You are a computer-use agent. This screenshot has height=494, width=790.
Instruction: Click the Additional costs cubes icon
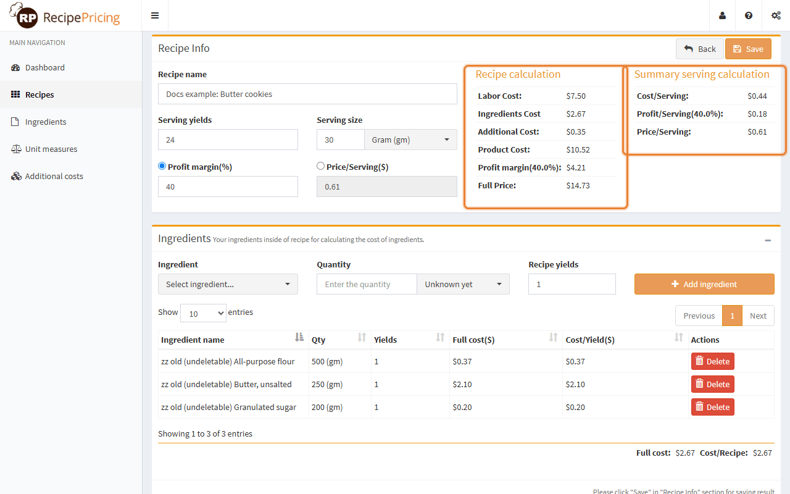point(16,177)
